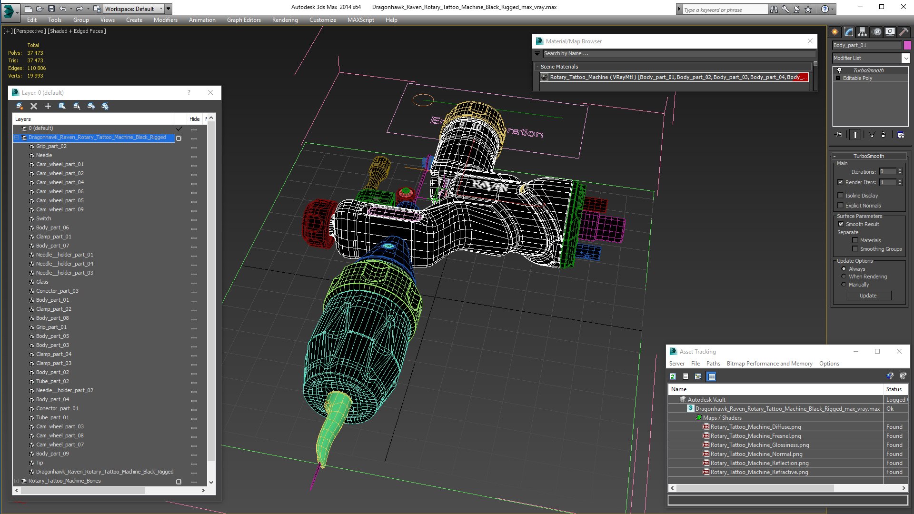Open the Display command panel tab

[x=890, y=32]
